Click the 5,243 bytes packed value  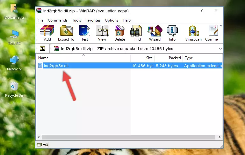pos(167,66)
